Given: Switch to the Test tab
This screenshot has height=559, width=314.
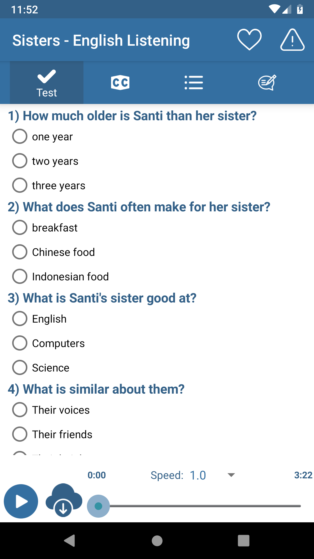Looking at the screenshot, I should [x=47, y=83].
